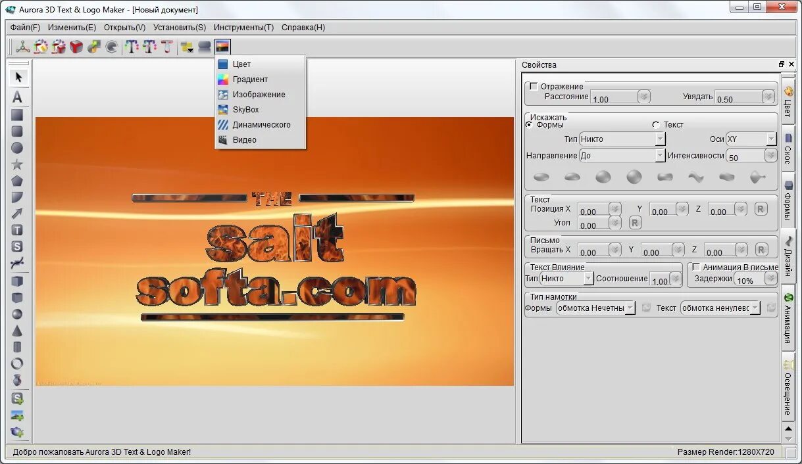Select the freehand curve tool
The height and width of the screenshot is (464, 802).
(18, 263)
